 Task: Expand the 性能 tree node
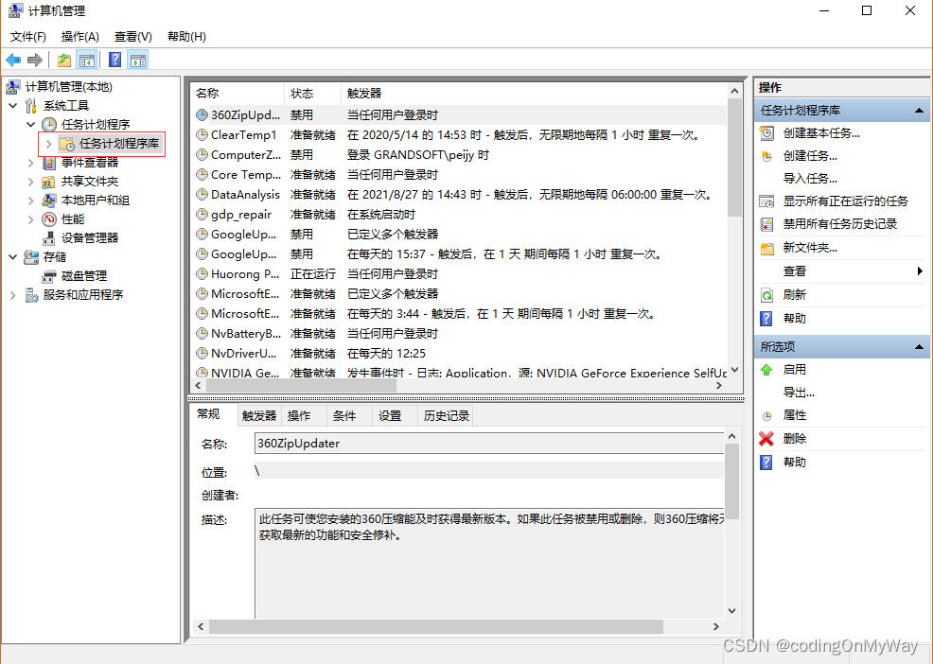pyautogui.click(x=31, y=219)
